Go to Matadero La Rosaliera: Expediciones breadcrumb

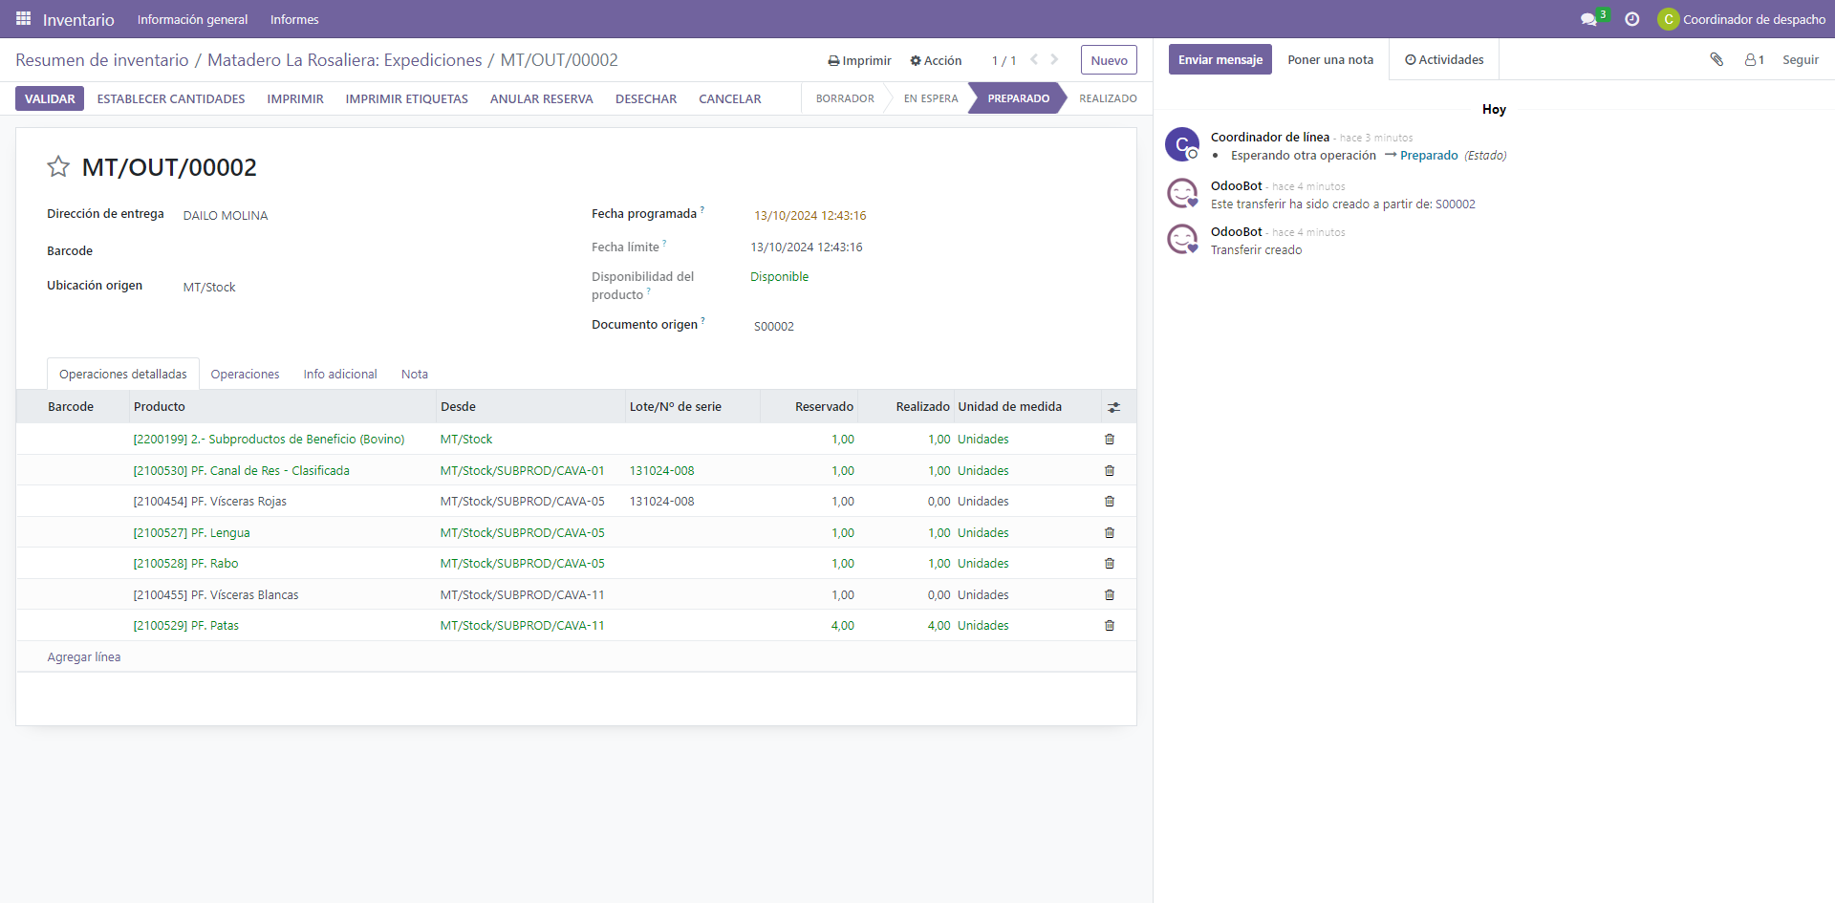(345, 60)
